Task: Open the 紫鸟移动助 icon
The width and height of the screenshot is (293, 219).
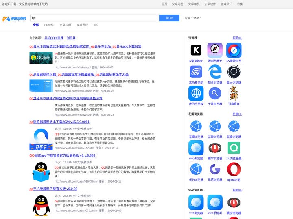Action: coord(196,72)
